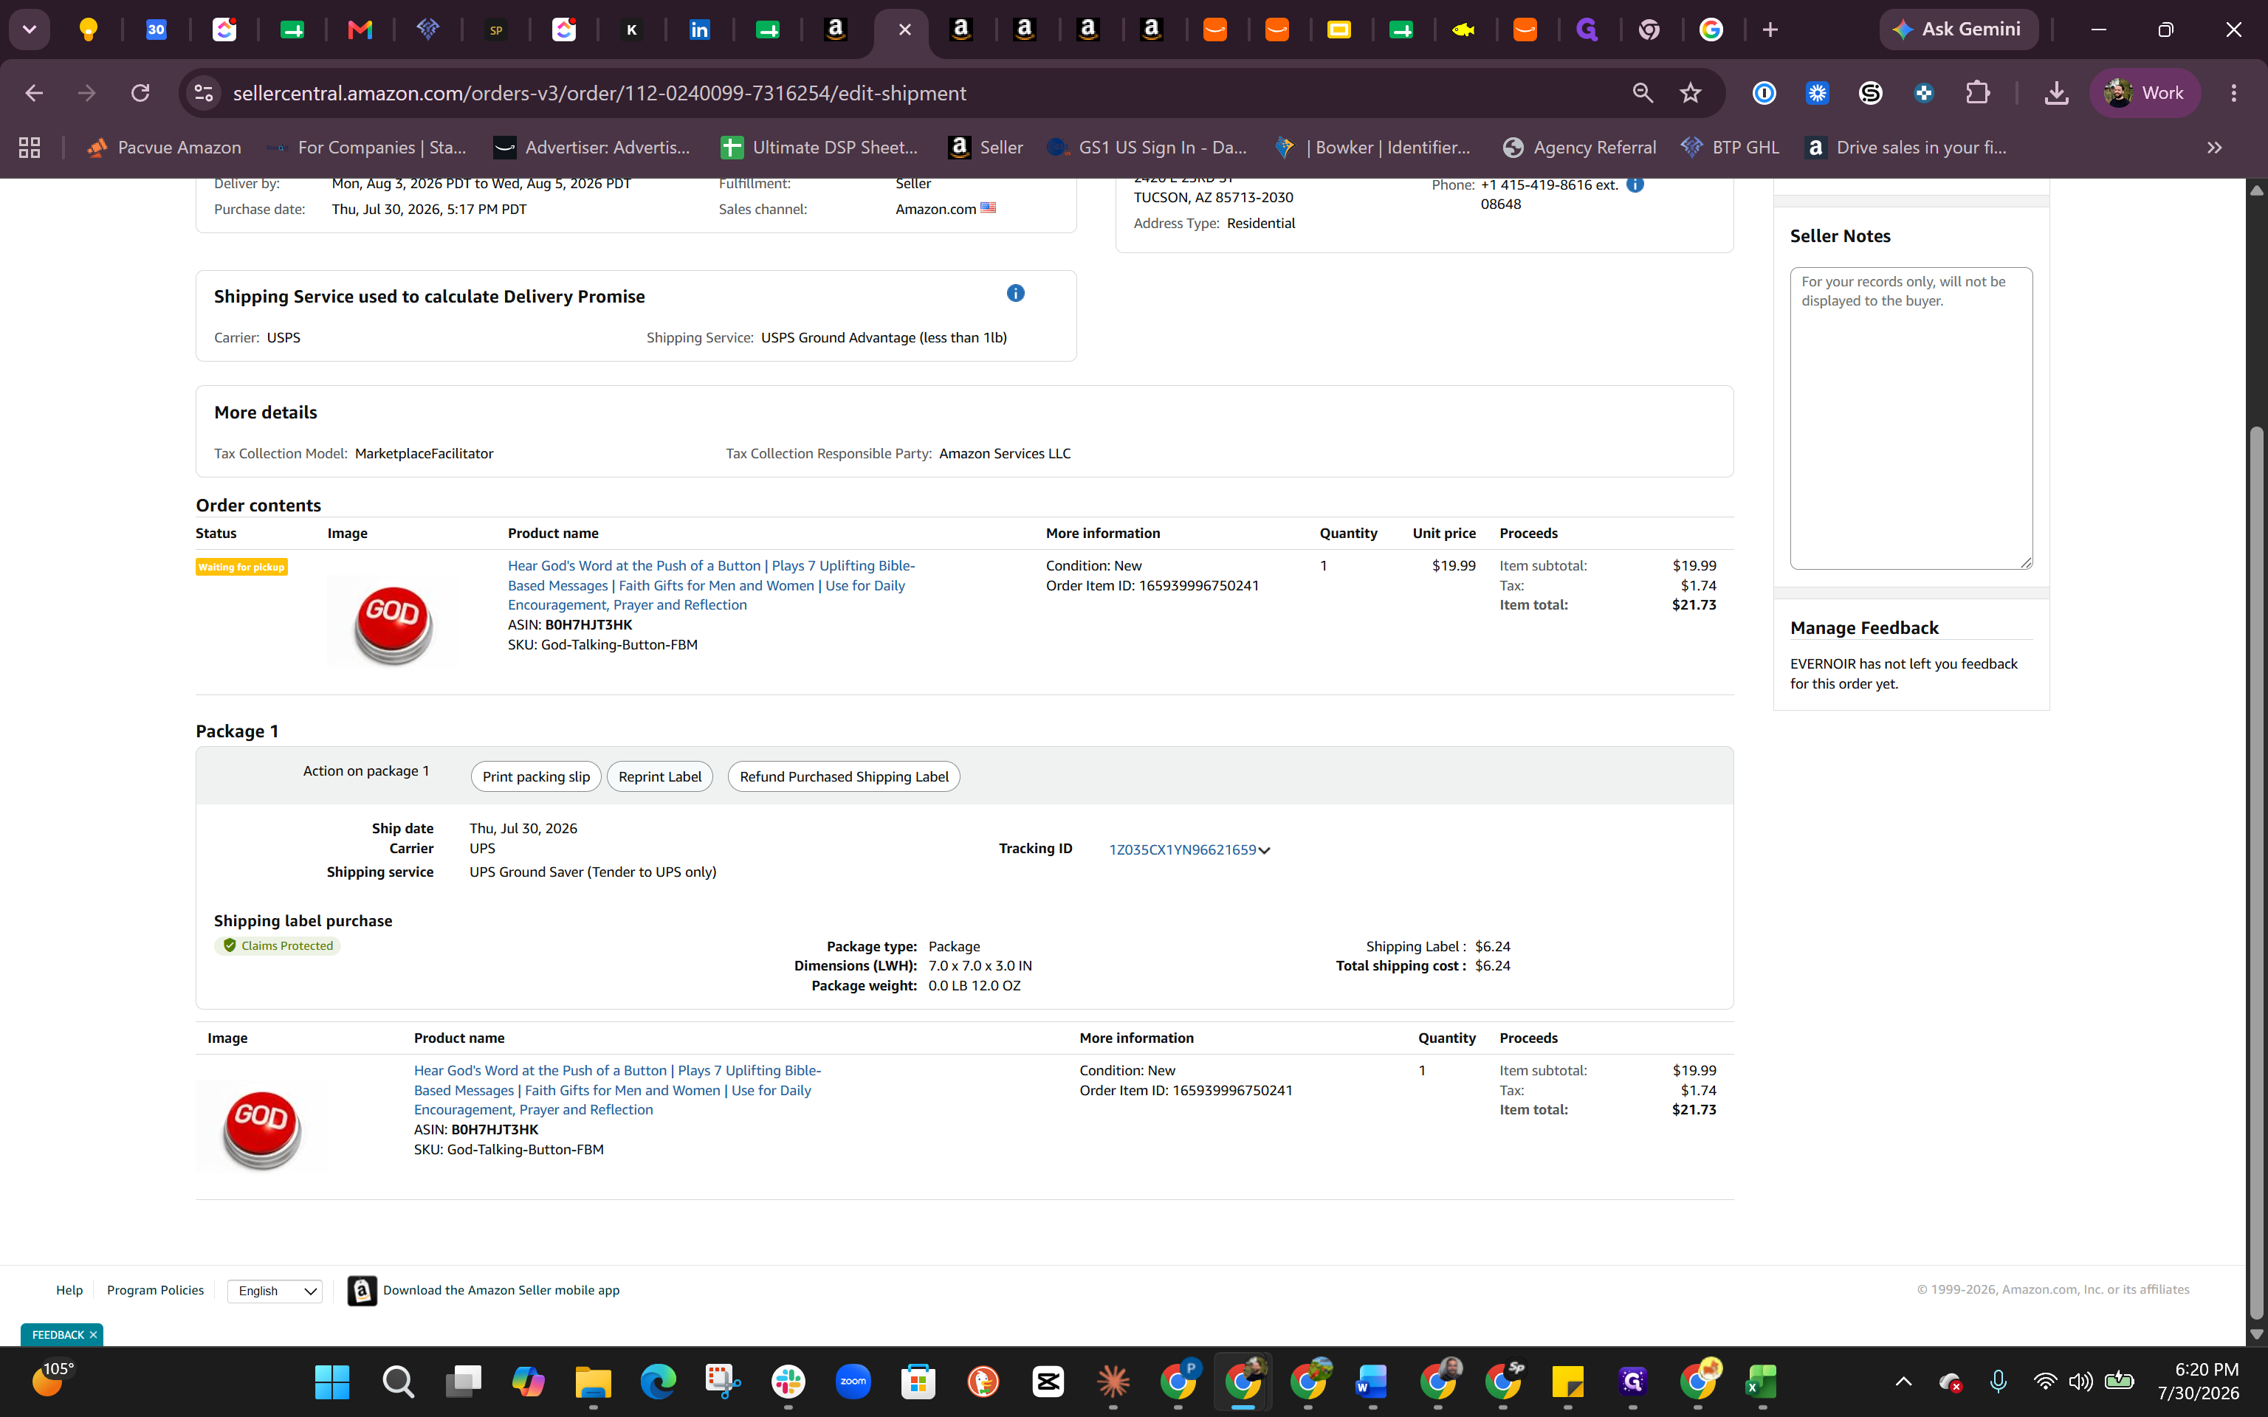Click Reprint Label button
The height and width of the screenshot is (1417, 2268).
pos(660,776)
